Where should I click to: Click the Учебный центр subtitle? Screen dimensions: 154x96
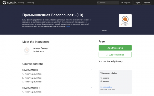(38, 51)
